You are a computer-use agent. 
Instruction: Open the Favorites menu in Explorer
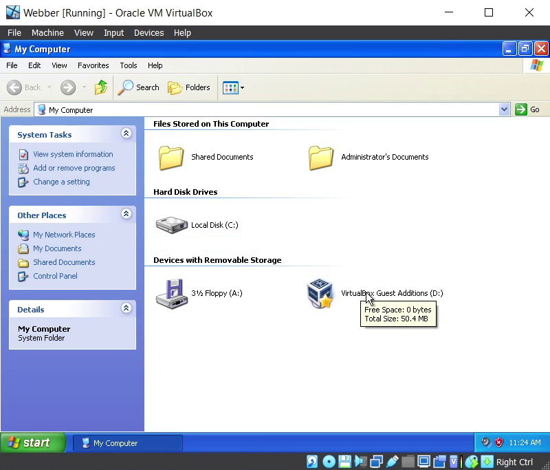tap(93, 65)
